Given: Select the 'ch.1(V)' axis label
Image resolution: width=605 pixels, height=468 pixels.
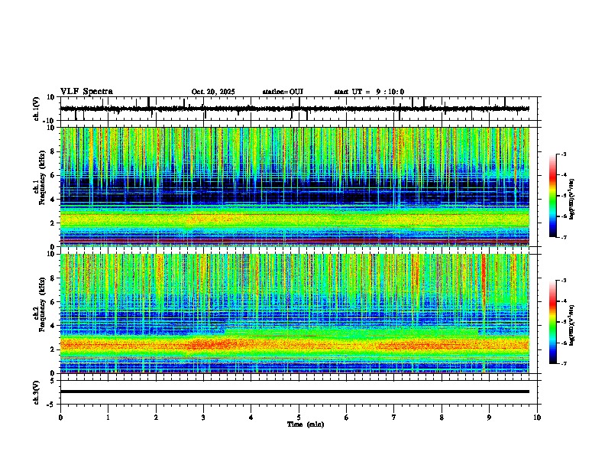Looking at the screenshot, I should 37,109.
